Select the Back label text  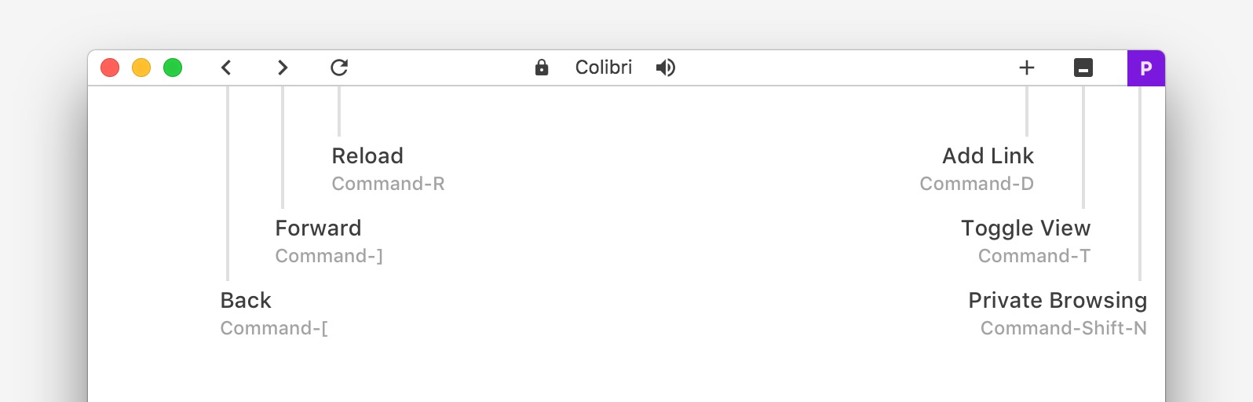tap(246, 300)
